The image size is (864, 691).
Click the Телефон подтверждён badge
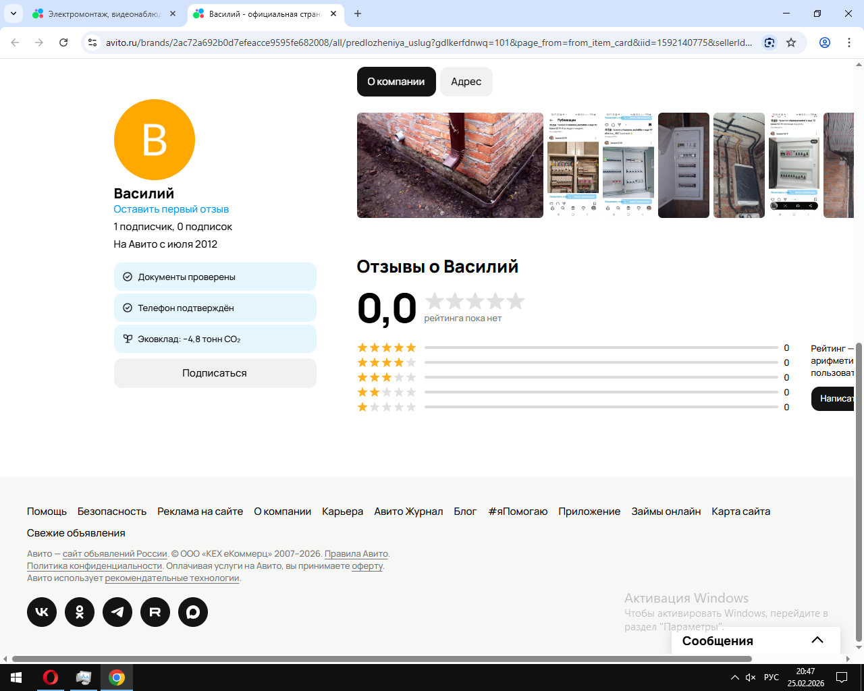click(215, 308)
